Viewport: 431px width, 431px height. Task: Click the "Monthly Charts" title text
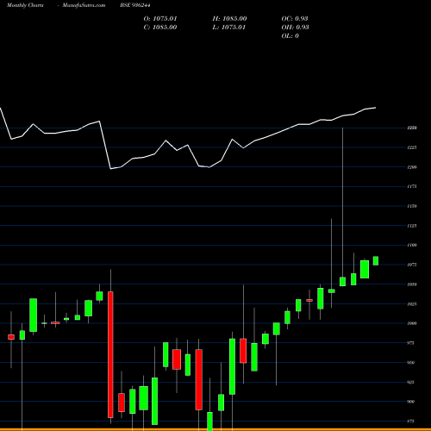pyautogui.click(x=25, y=5)
